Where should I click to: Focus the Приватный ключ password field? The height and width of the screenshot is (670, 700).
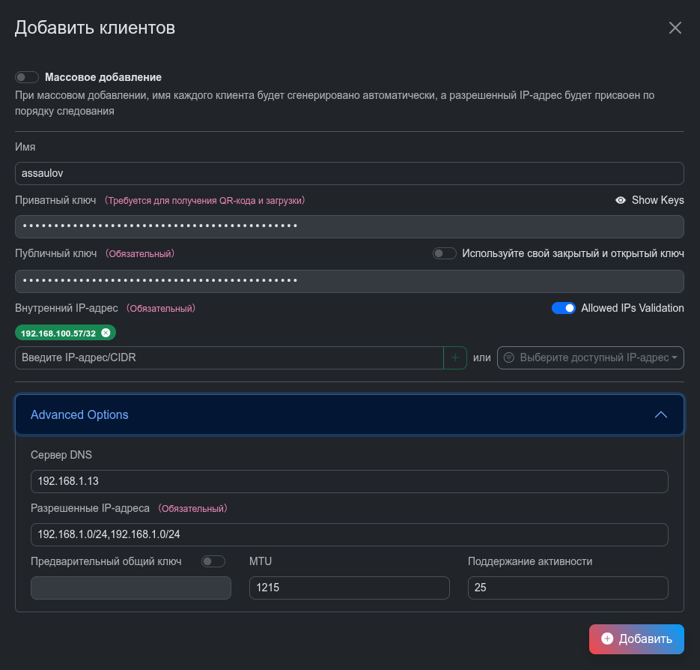pyautogui.click(x=349, y=226)
